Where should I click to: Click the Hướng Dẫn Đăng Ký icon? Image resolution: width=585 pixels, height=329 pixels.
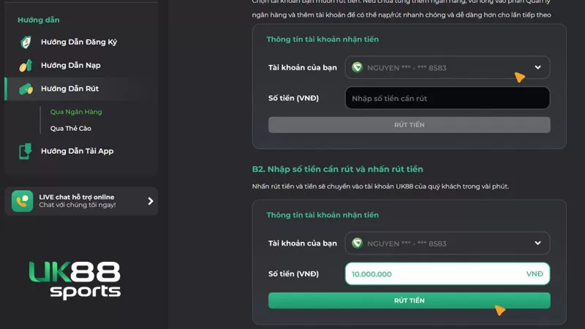tap(25, 42)
